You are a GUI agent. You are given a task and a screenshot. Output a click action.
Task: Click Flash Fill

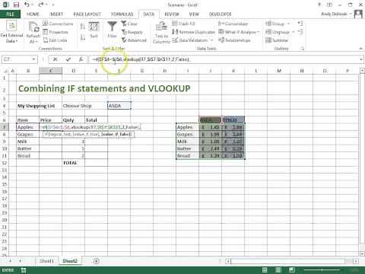[183, 24]
